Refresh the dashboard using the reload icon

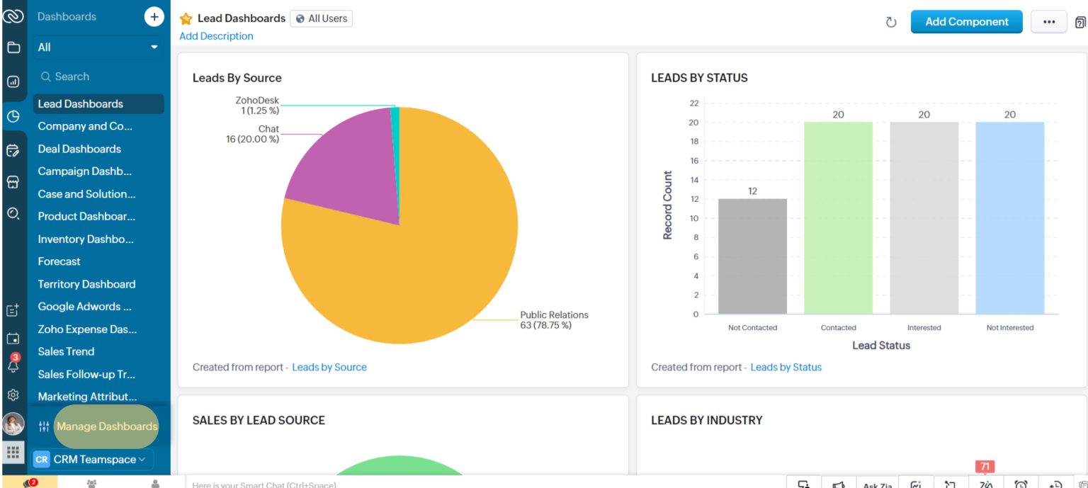point(890,22)
